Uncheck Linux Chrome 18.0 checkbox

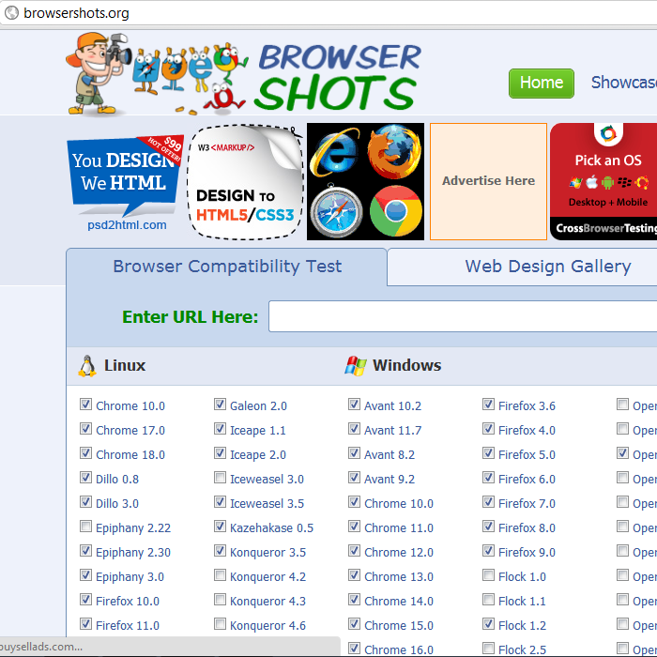pyautogui.click(x=86, y=453)
